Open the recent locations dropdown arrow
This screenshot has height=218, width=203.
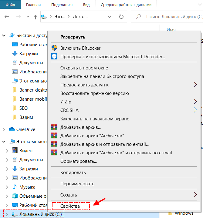tap(28, 17)
